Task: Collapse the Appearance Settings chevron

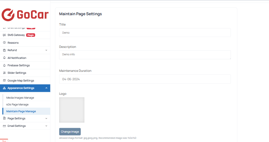Action: click(x=46, y=88)
